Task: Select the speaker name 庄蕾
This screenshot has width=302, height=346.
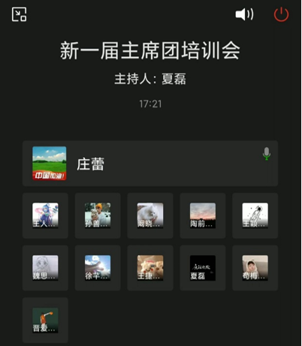Action: [x=90, y=164]
